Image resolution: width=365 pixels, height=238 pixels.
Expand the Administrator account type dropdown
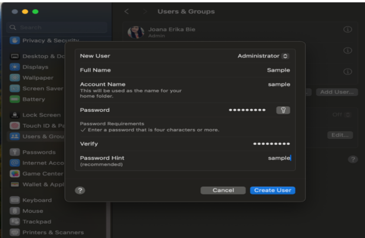(263, 56)
